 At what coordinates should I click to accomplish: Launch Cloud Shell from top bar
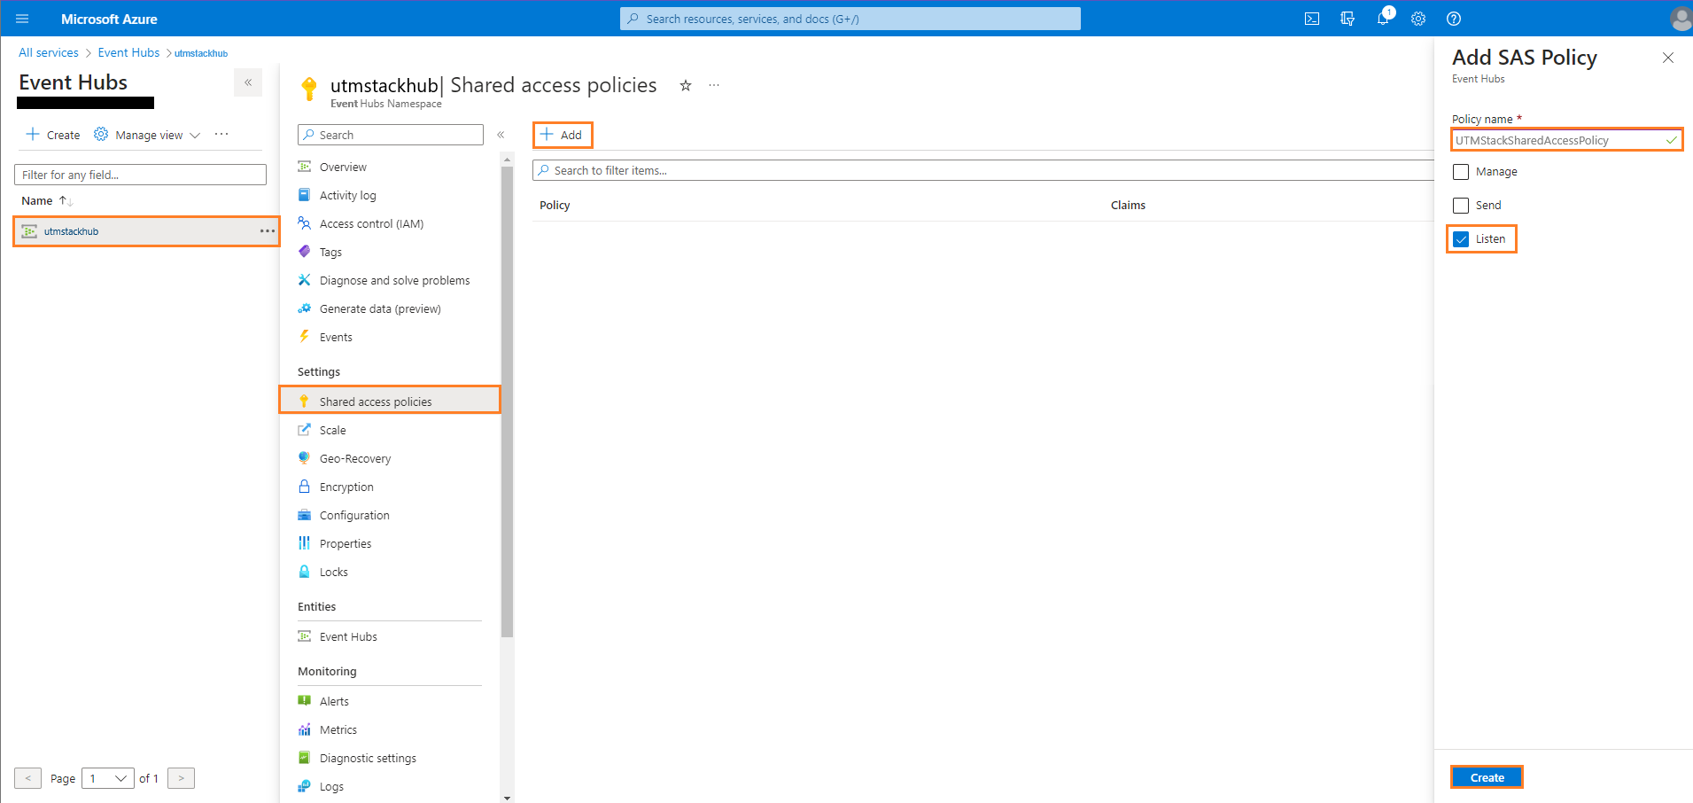[1312, 19]
